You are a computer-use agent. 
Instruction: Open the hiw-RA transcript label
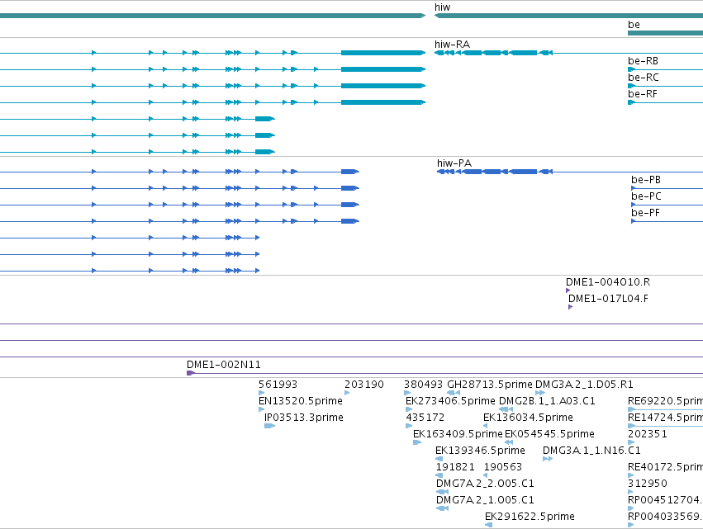click(x=452, y=45)
